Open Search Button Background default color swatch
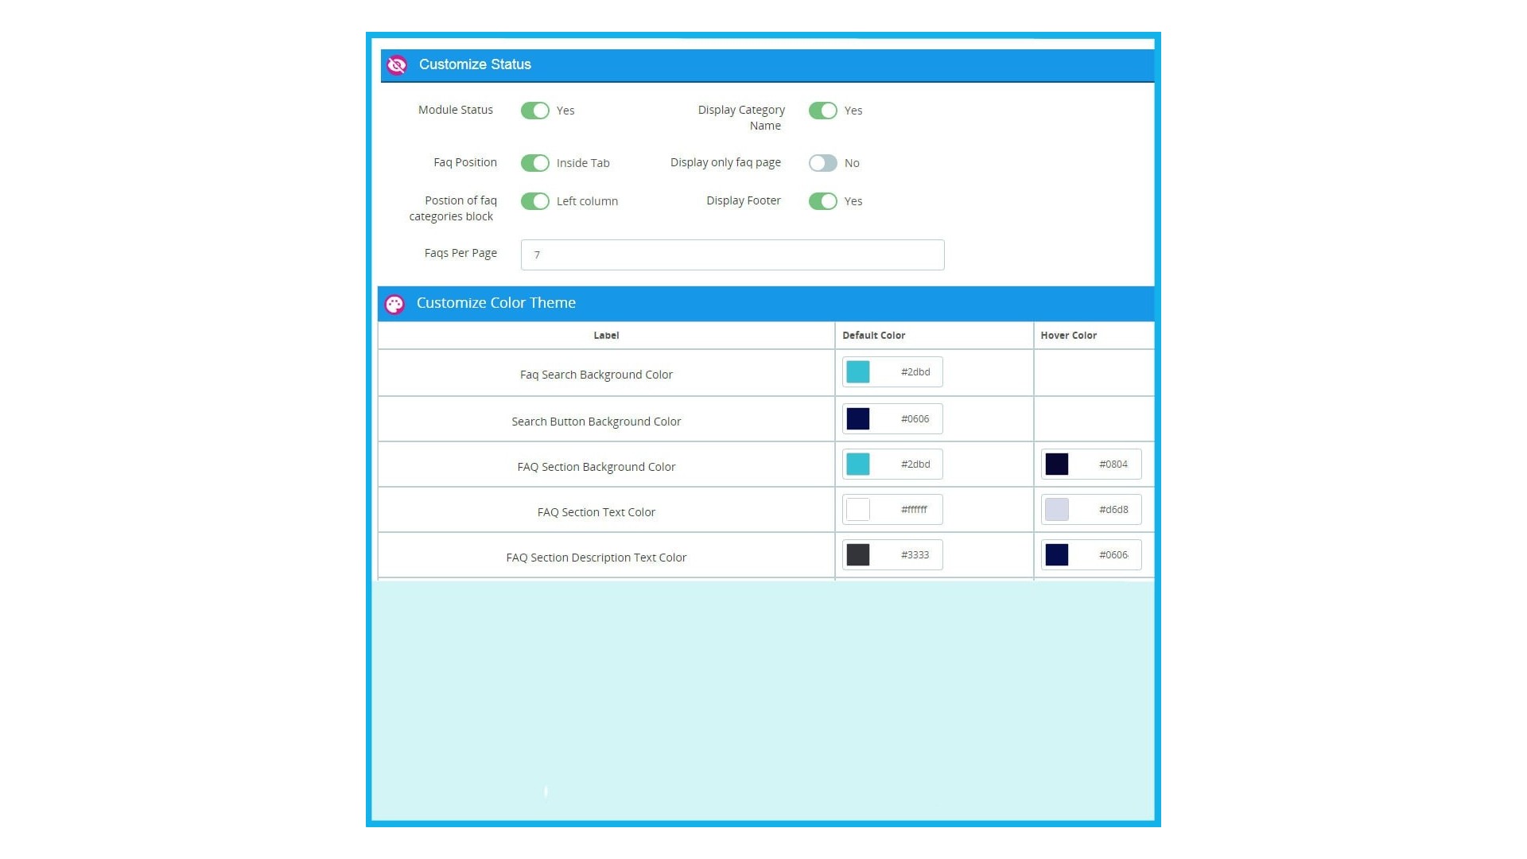1527x859 pixels. point(858,419)
